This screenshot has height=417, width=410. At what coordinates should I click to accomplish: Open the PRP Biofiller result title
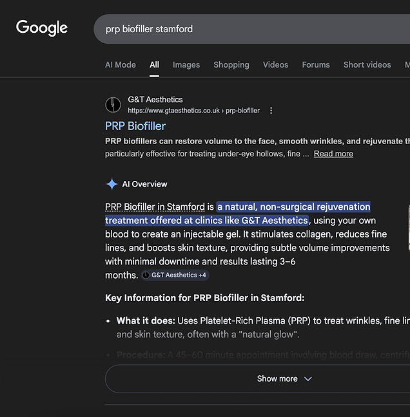135,126
